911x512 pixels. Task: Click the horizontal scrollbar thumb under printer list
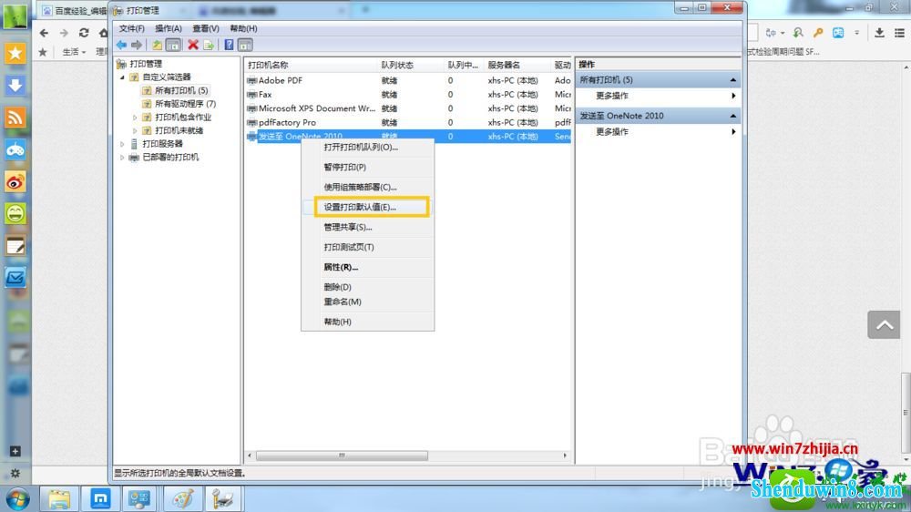tap(342, 456)
